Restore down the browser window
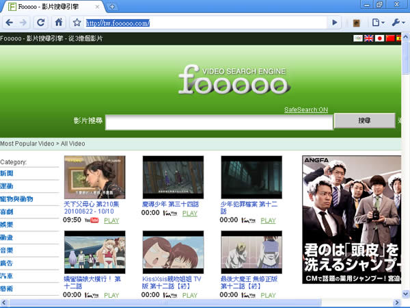This screenshot has height=308, width=410. [379, 5]
